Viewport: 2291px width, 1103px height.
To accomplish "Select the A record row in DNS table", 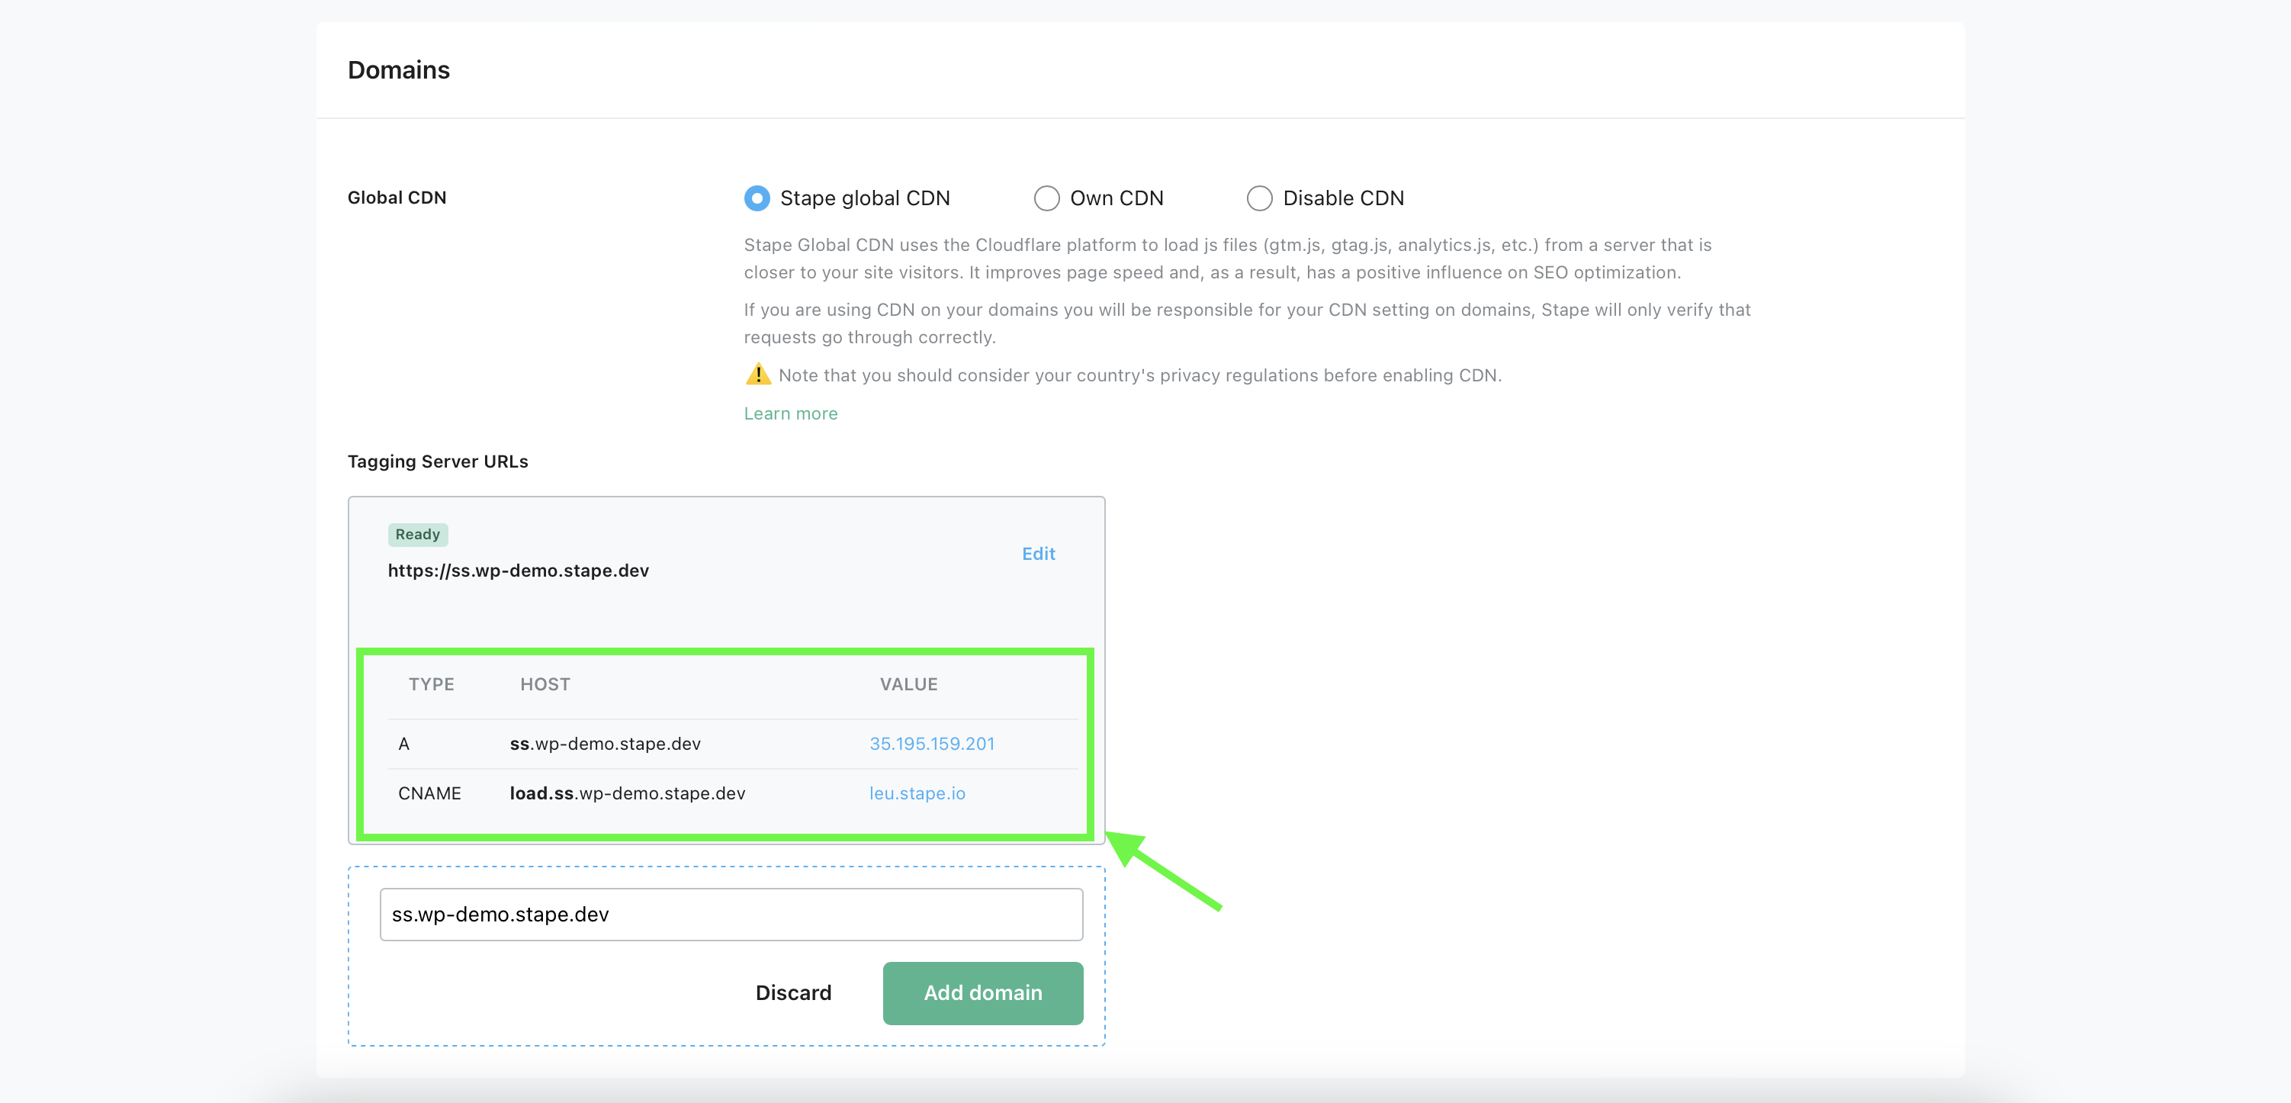I will tap(622, 744).
